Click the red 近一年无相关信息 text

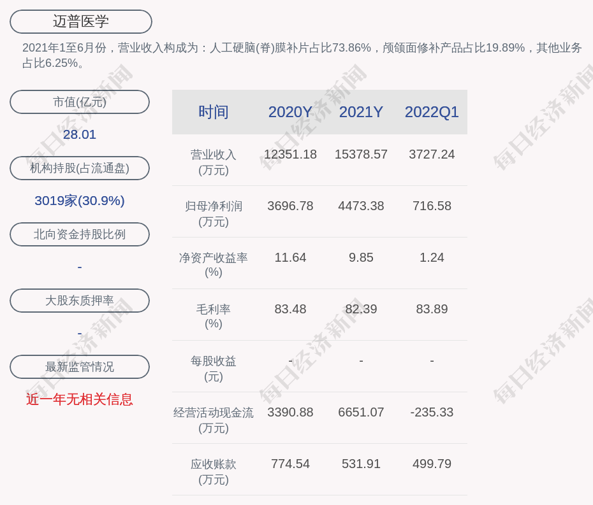click(80, 399)
